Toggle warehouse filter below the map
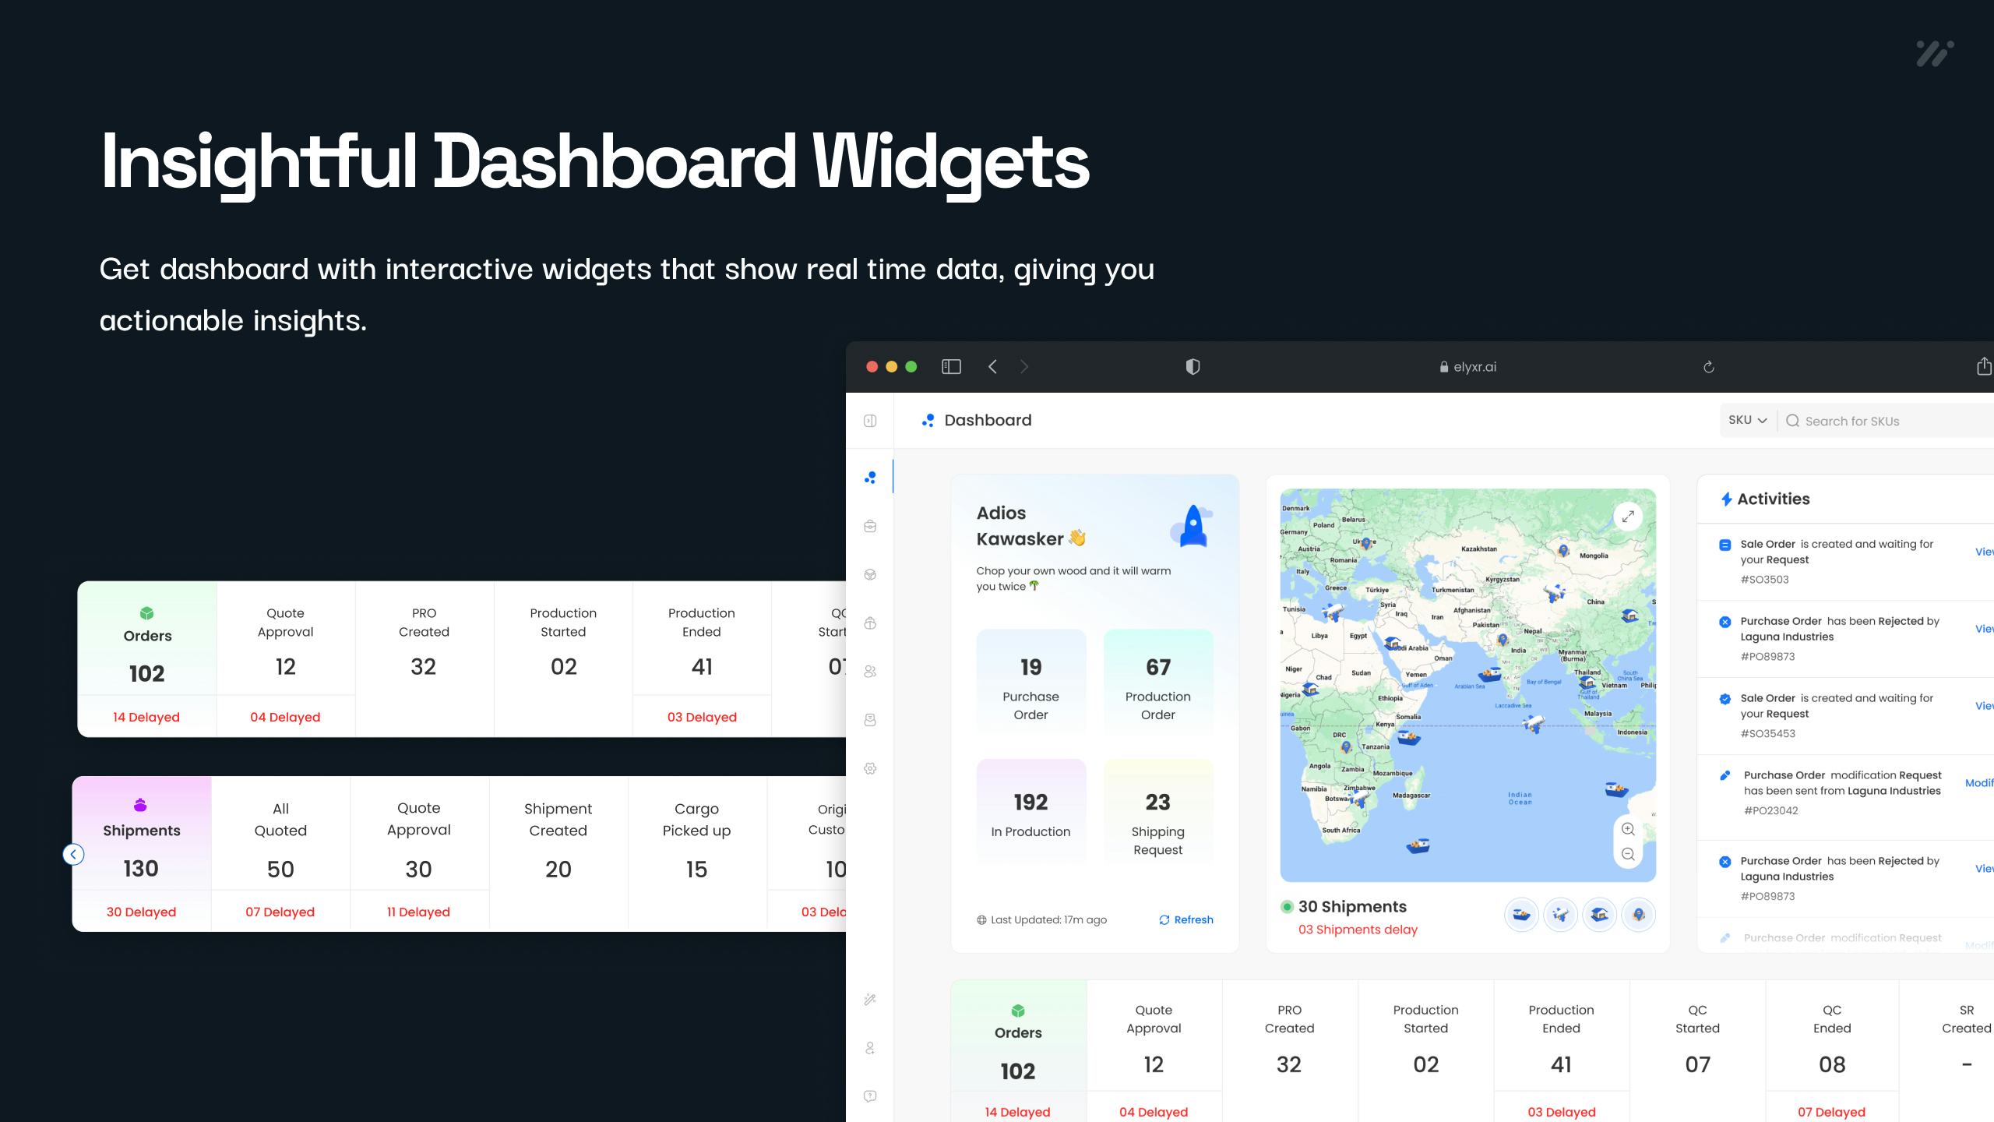This screenshot has height=1122, width=1994. [1600, 915]
